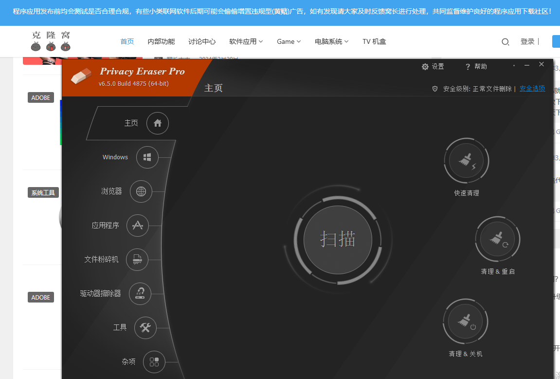
Task: Click the version text v6.5.0 Build 4875
Action: pyautogui.click(x=134, y=84)
